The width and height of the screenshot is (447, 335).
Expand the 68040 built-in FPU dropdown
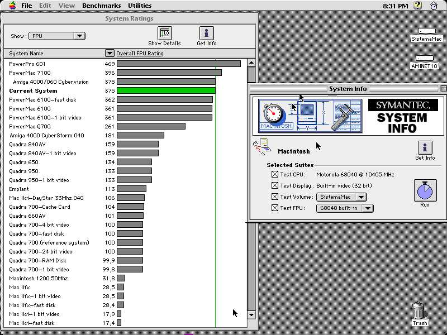point(345,208)
